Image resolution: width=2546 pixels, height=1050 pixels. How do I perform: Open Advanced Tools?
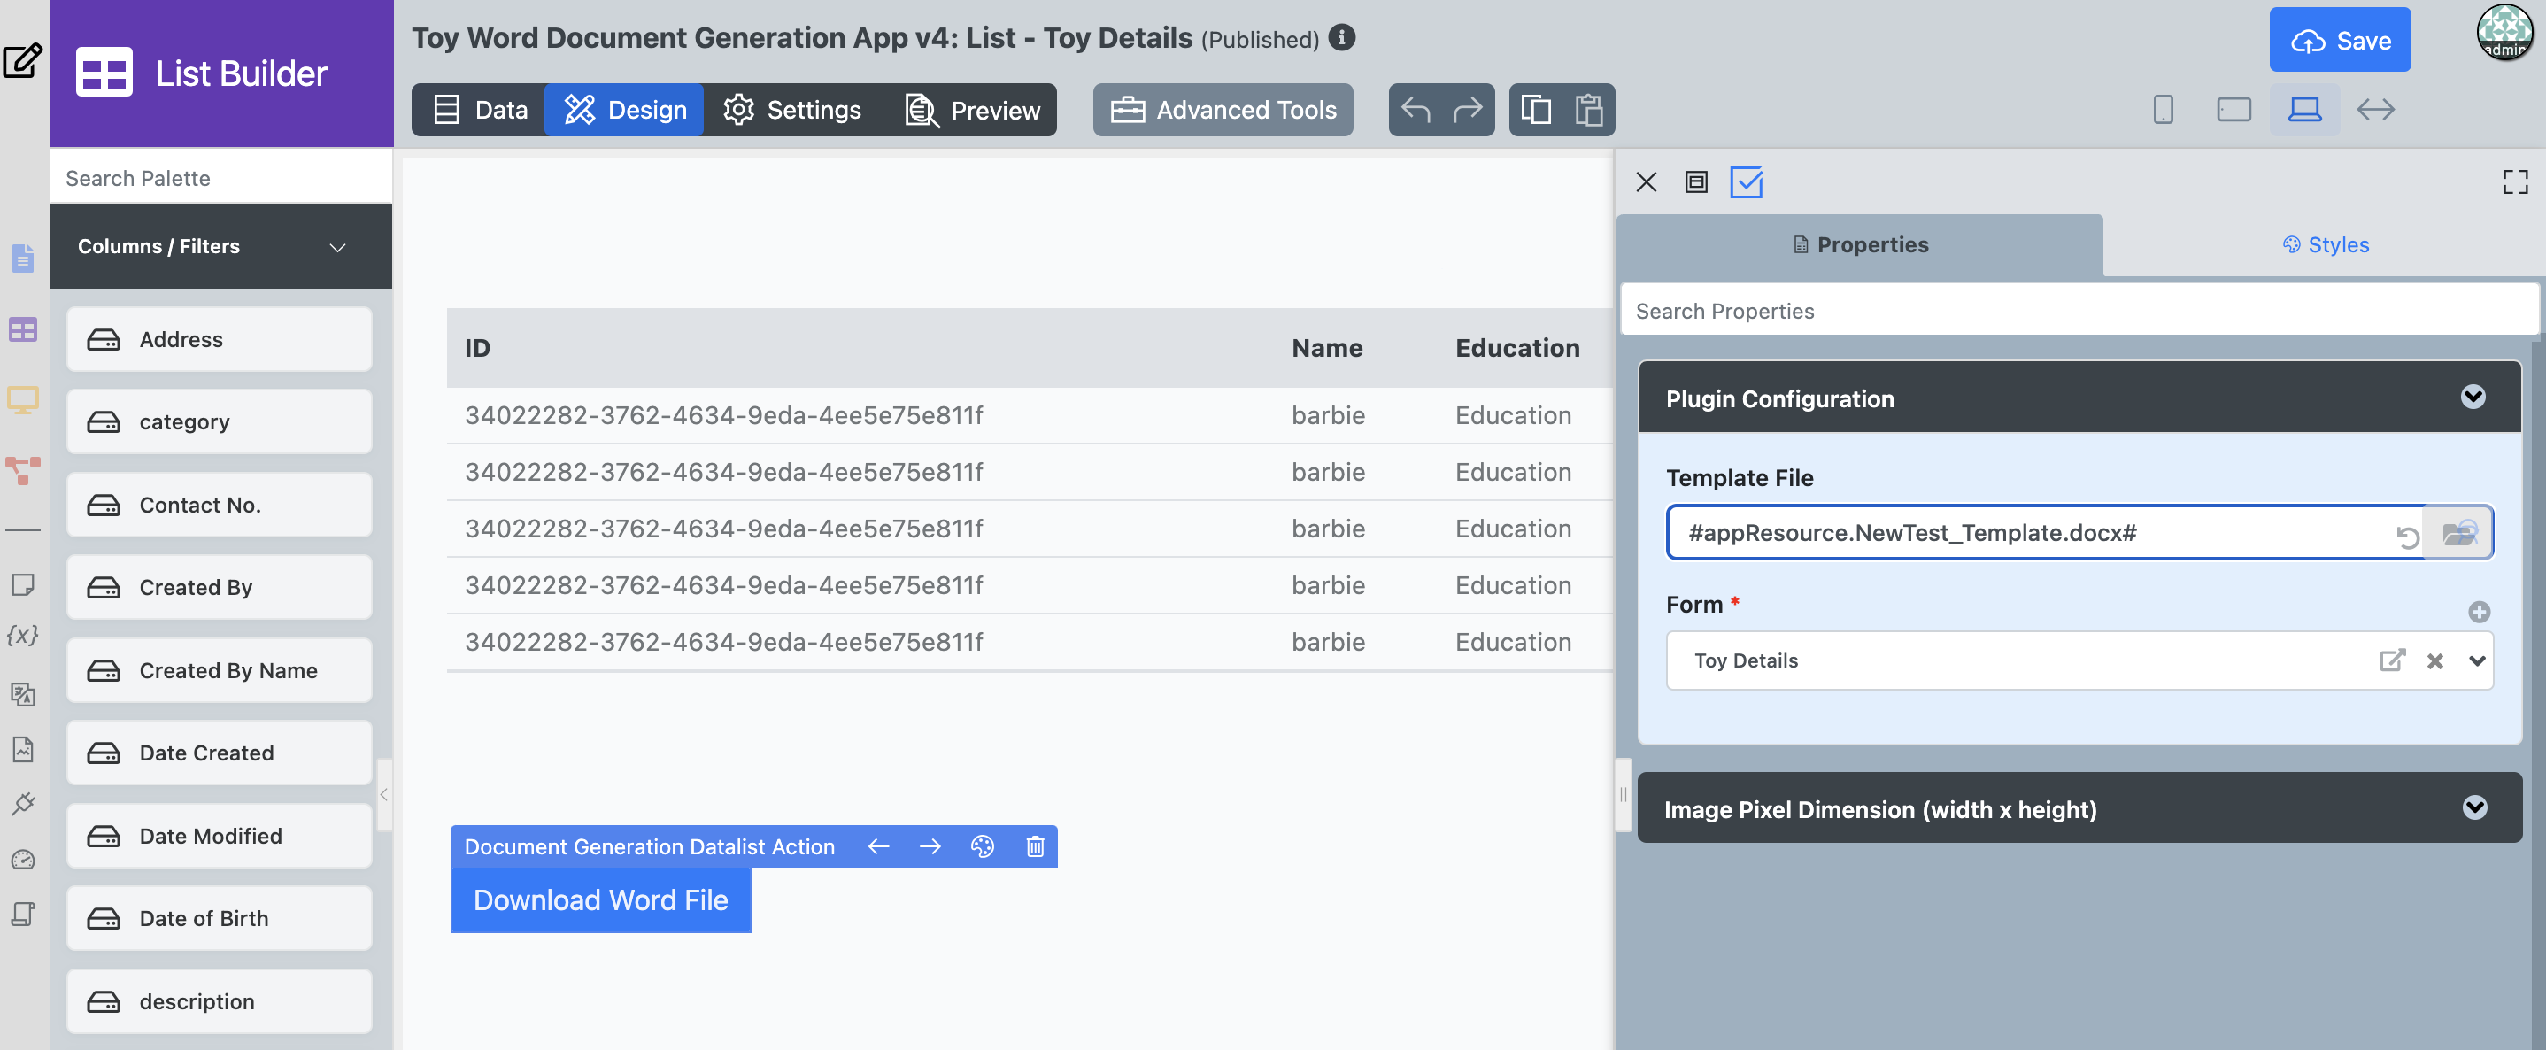tap(1223, 110)
